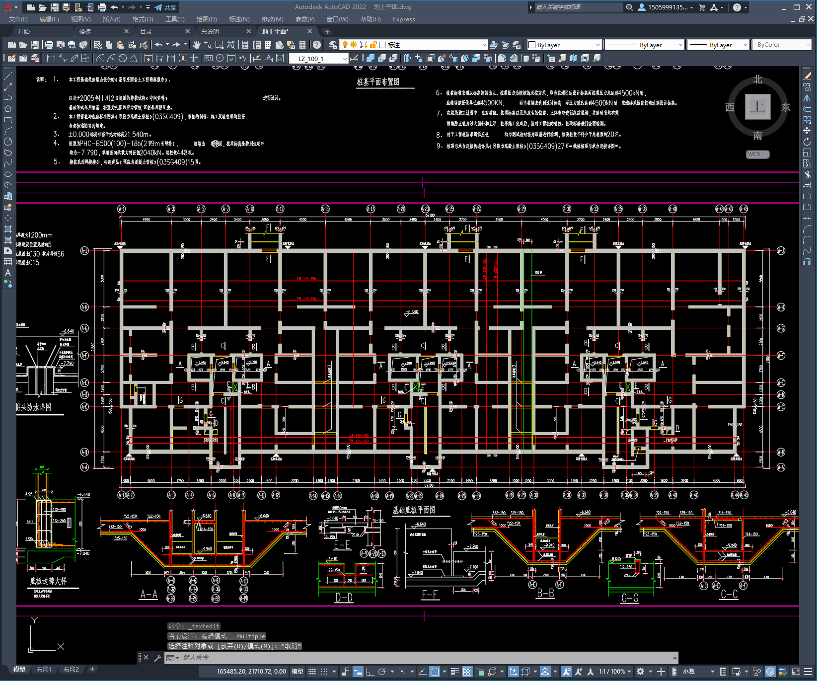Toggle lineweight display in status bar
The image size is (817, 681).
(454, 672)
